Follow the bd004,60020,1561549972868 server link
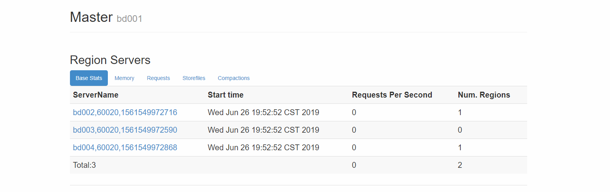Screen dimensions: 610x192 [x=125, y=148]
